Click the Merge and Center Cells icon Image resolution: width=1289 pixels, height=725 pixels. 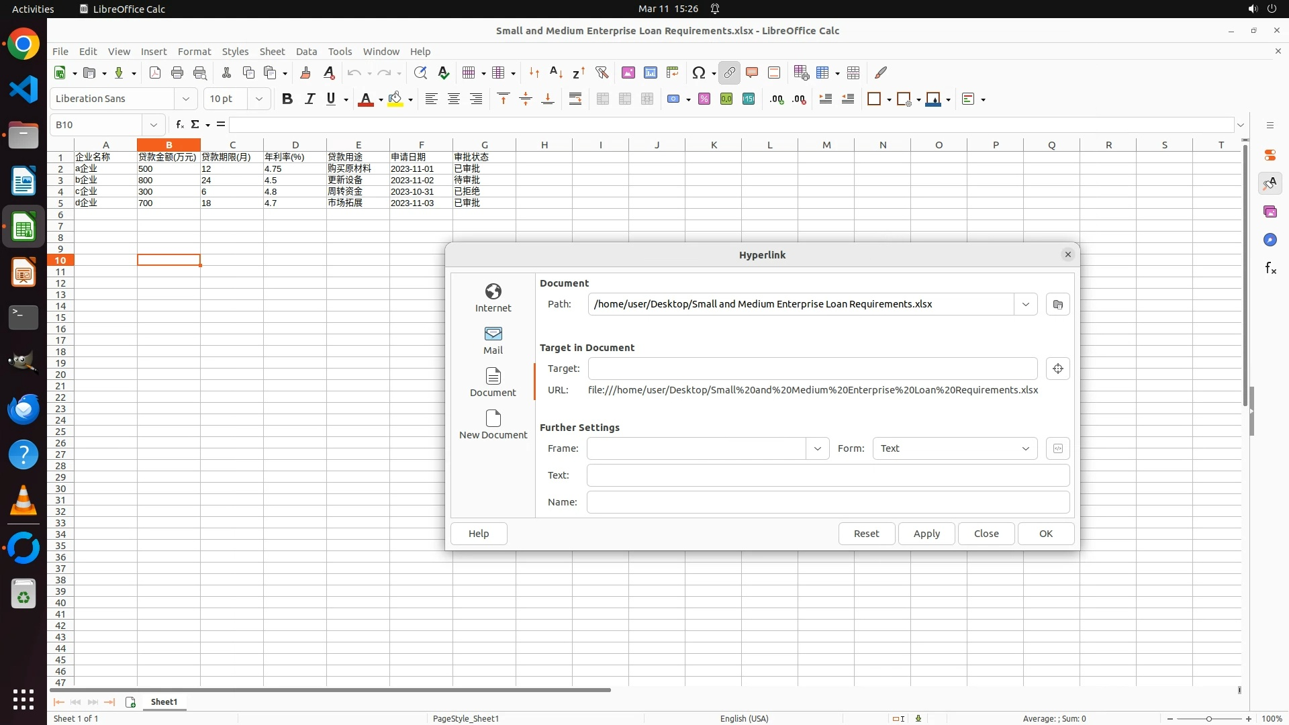(603, 99)
